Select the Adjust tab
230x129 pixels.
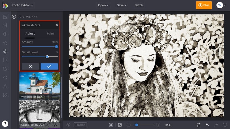coord(30,34)
